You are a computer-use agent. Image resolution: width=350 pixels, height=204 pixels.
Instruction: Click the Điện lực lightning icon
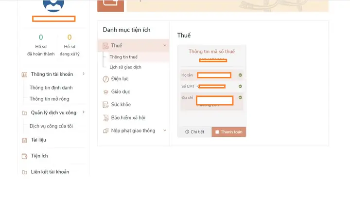pos(105,79)
